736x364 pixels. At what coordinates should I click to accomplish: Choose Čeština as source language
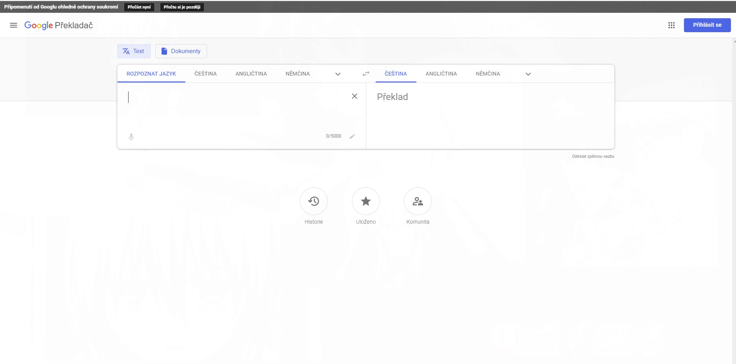205,74
